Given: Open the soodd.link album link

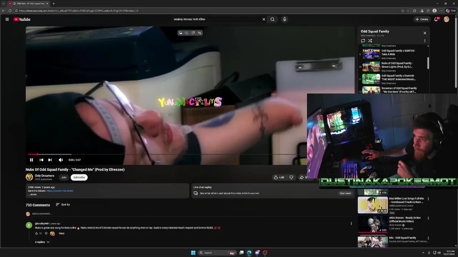Looking at the screenshot, I should click(x=59, y=191).
